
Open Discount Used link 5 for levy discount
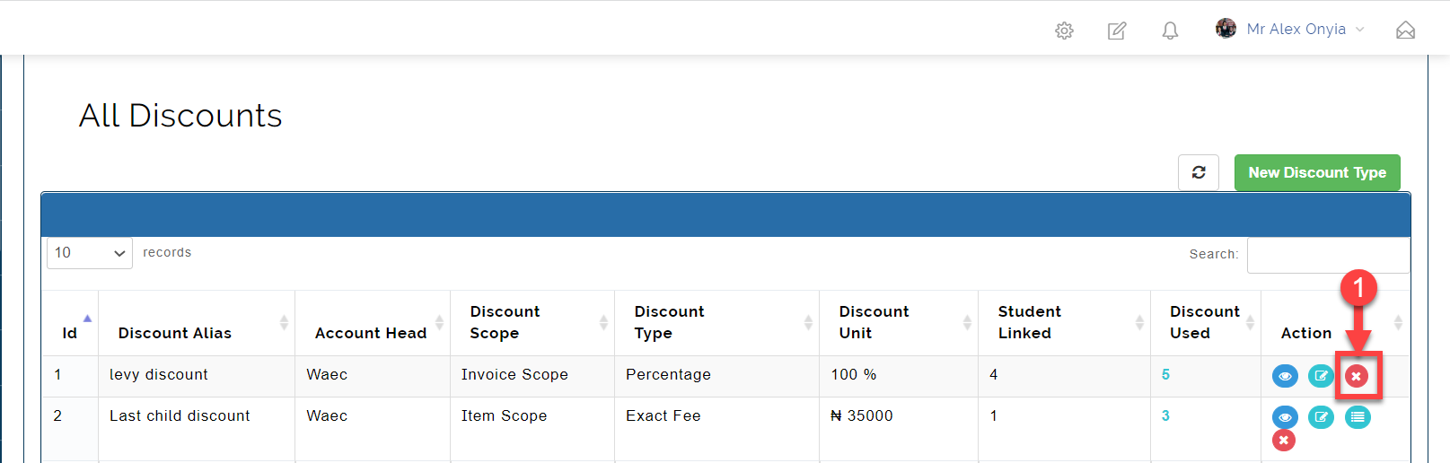pos(1165,374)
